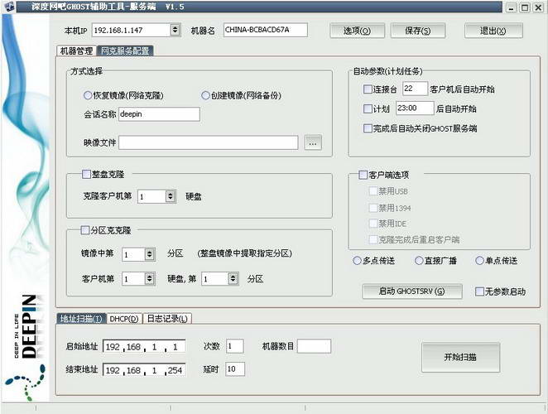Screen dimensions: 548x414
Task: Click the 退出(X) exit button
Action: pos(493,31)
